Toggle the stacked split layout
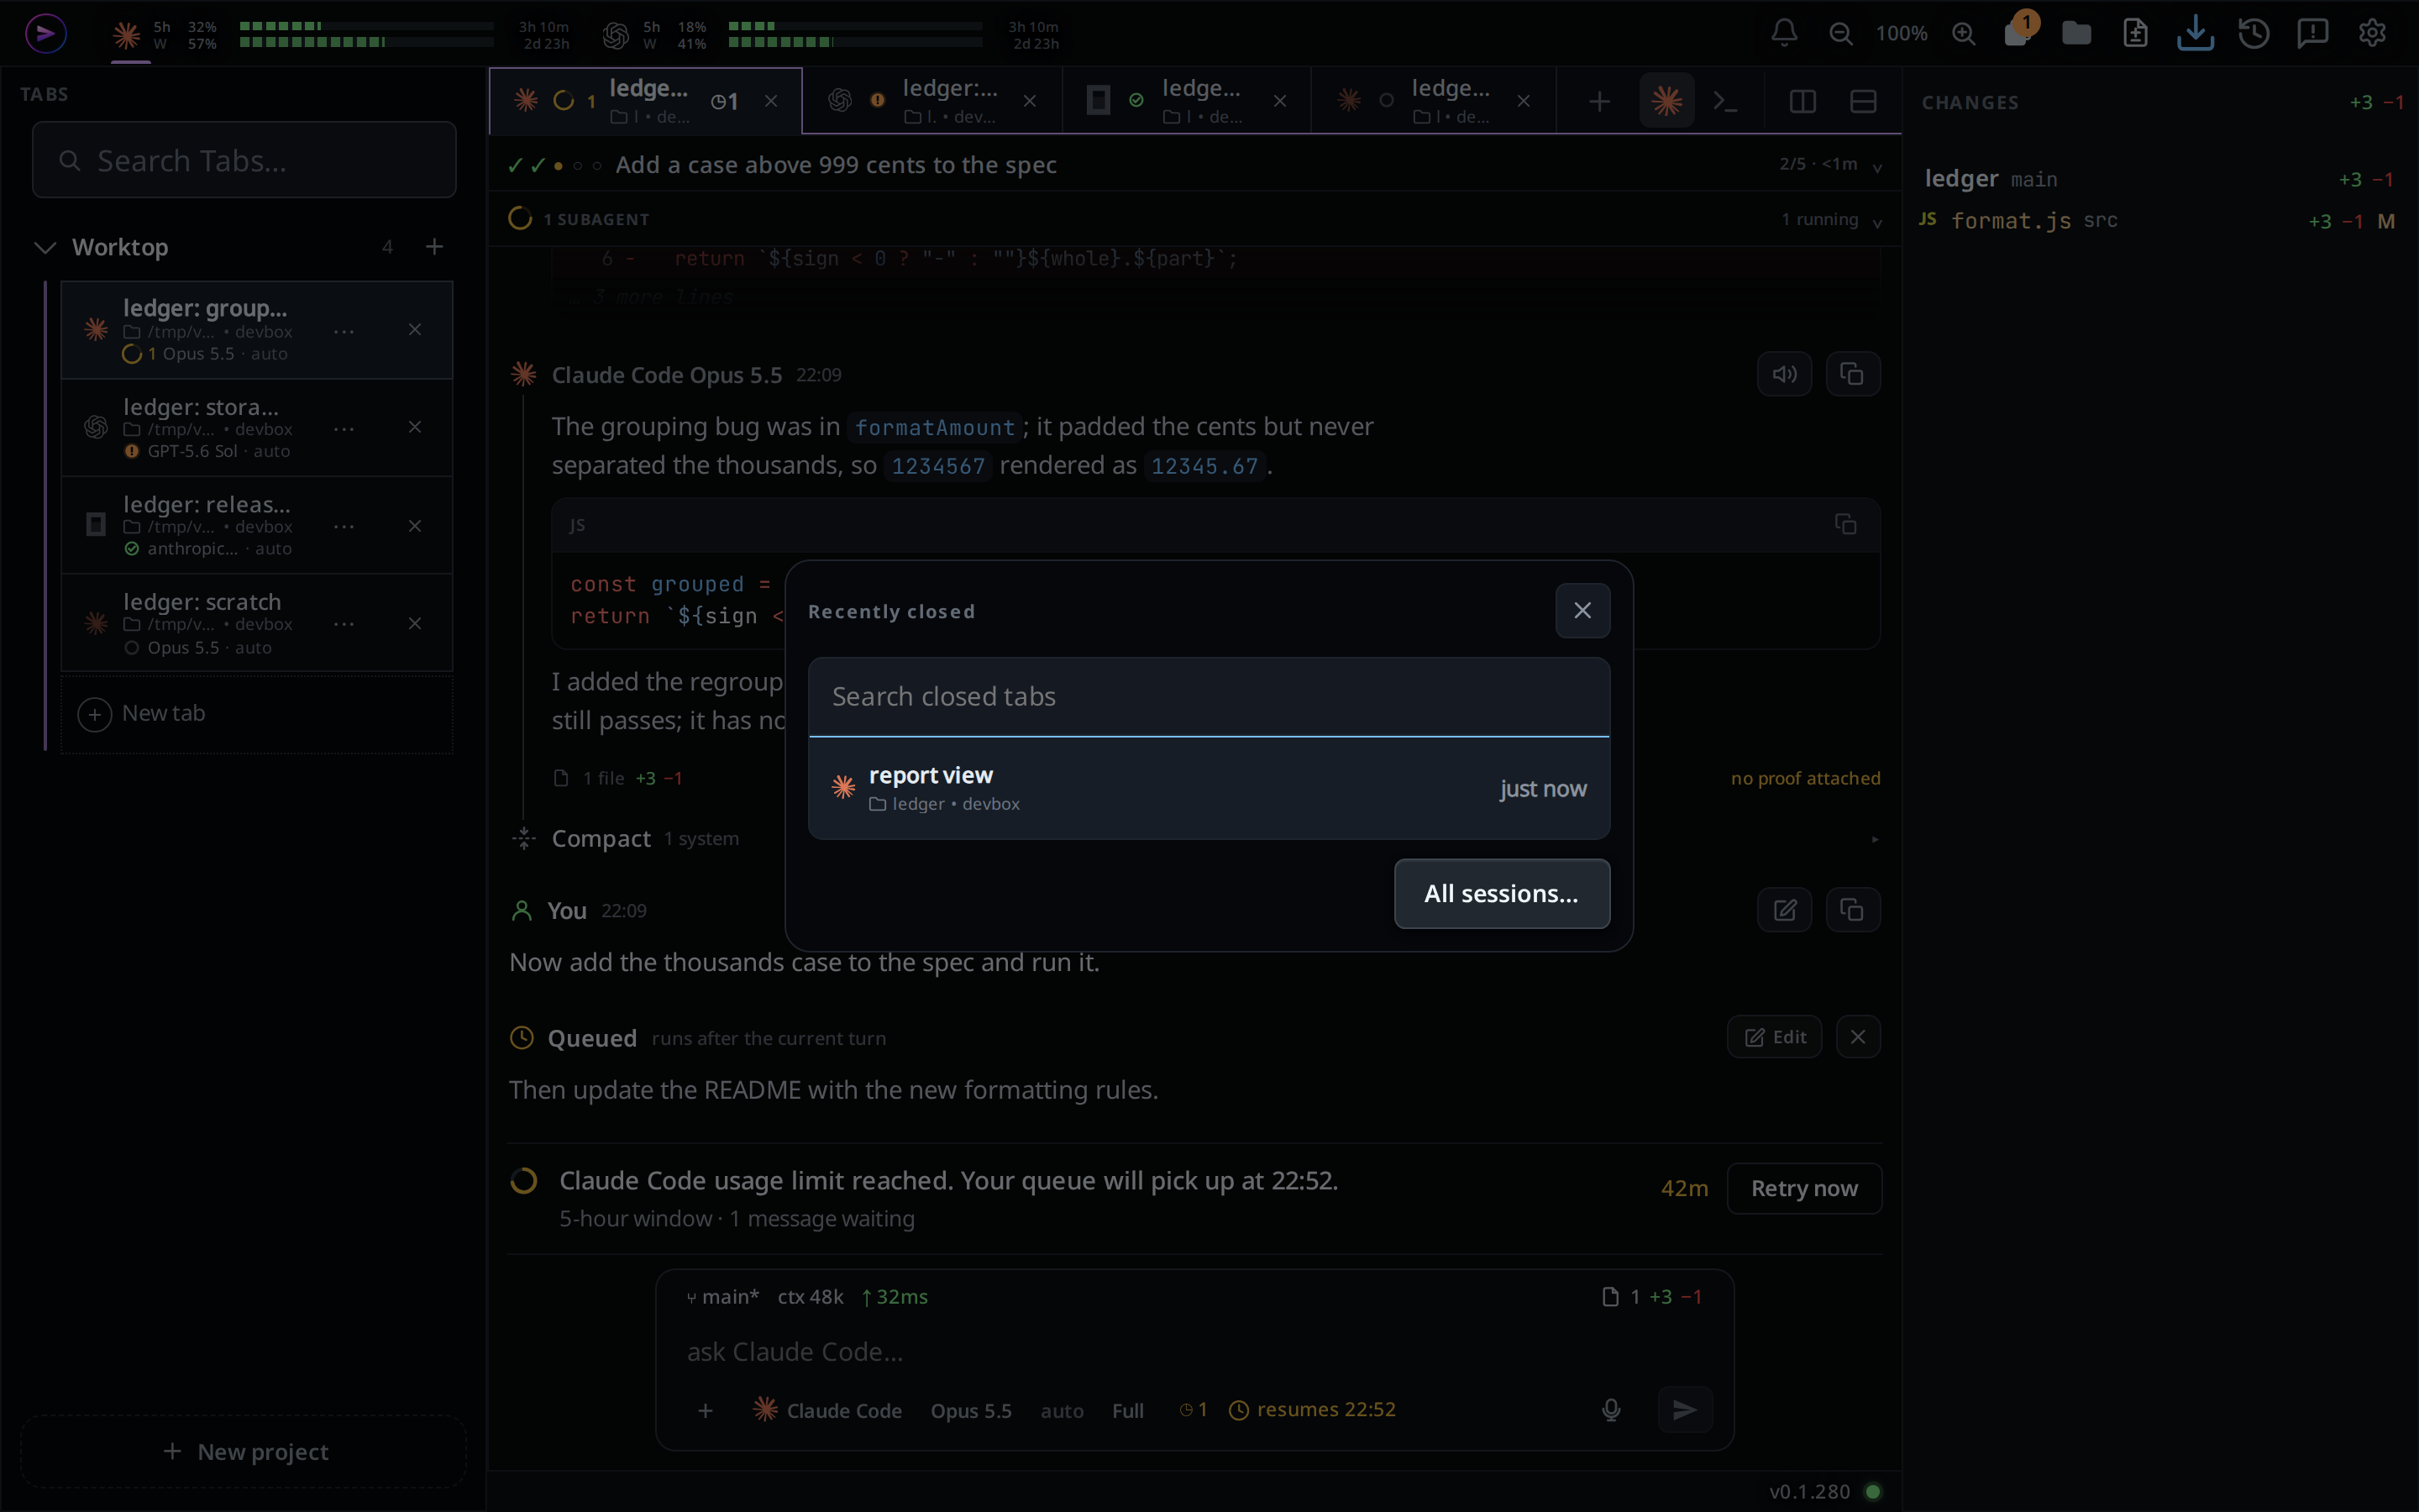This screenshot has width=2419, height=1512. point(1862,101)
